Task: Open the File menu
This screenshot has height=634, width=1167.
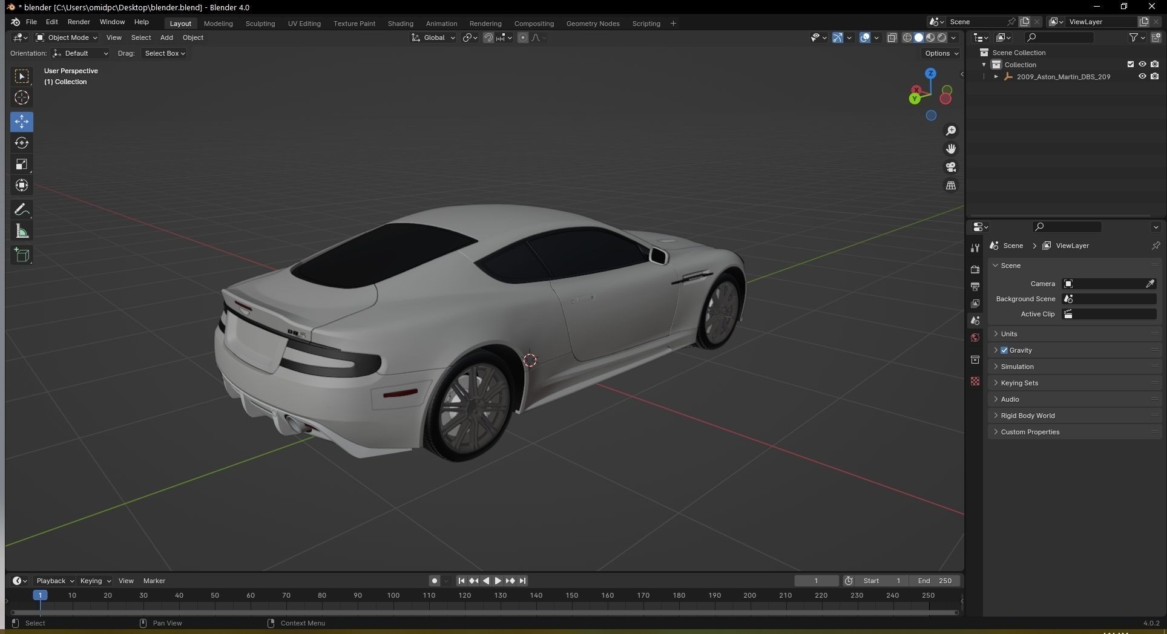Action: click(31, 22)
